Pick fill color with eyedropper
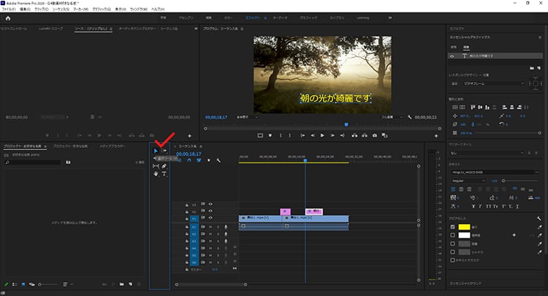 [540, 227]
